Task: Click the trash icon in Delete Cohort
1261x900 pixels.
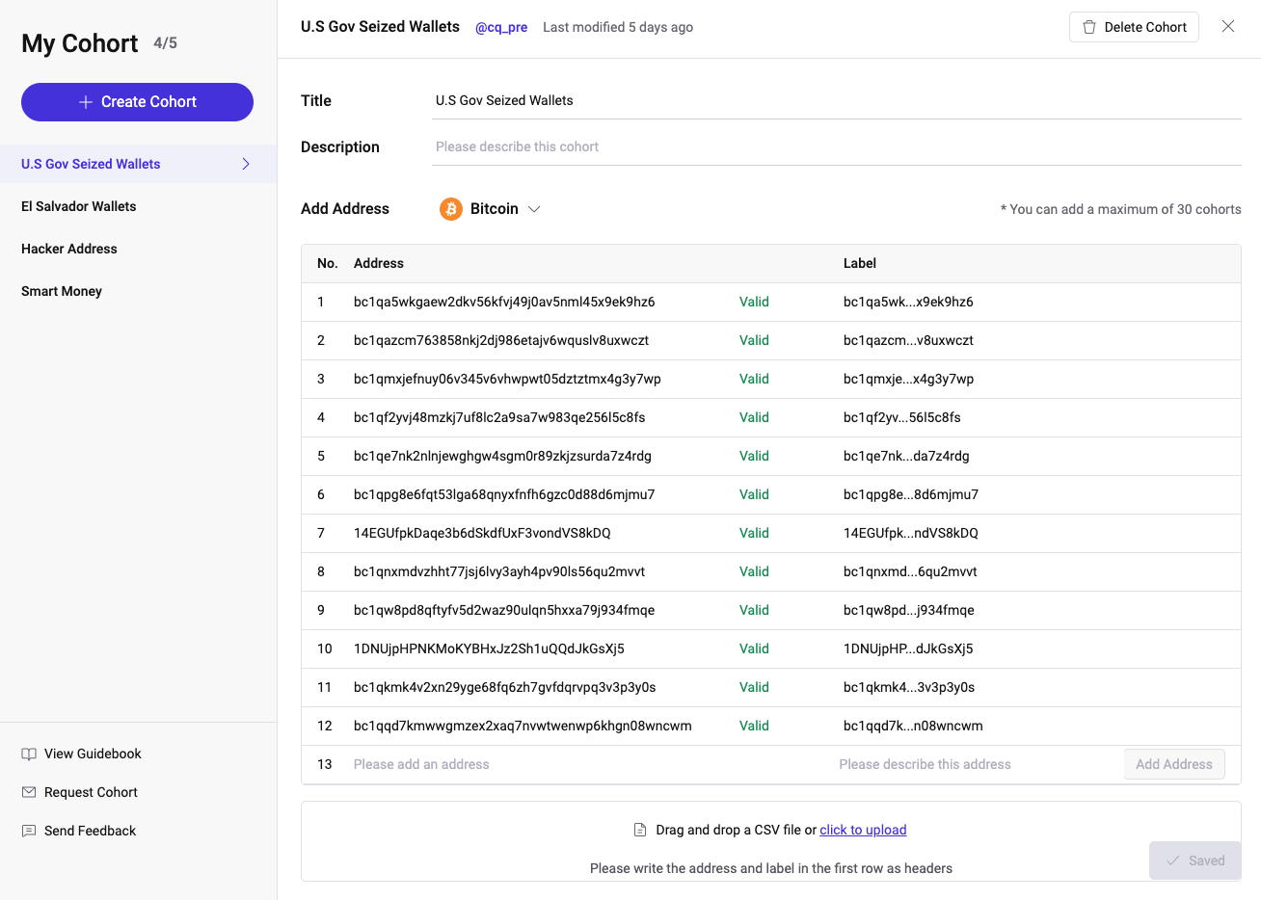Action: 1089,27
